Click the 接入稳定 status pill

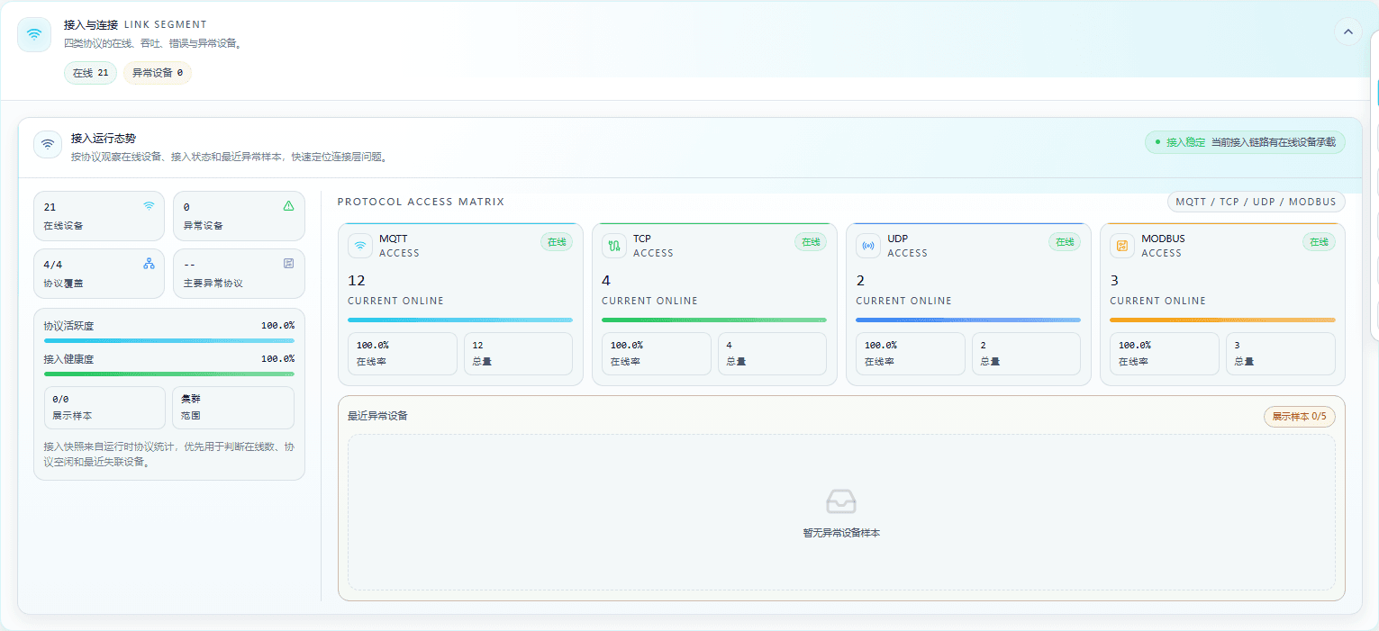pos(1245,142)
